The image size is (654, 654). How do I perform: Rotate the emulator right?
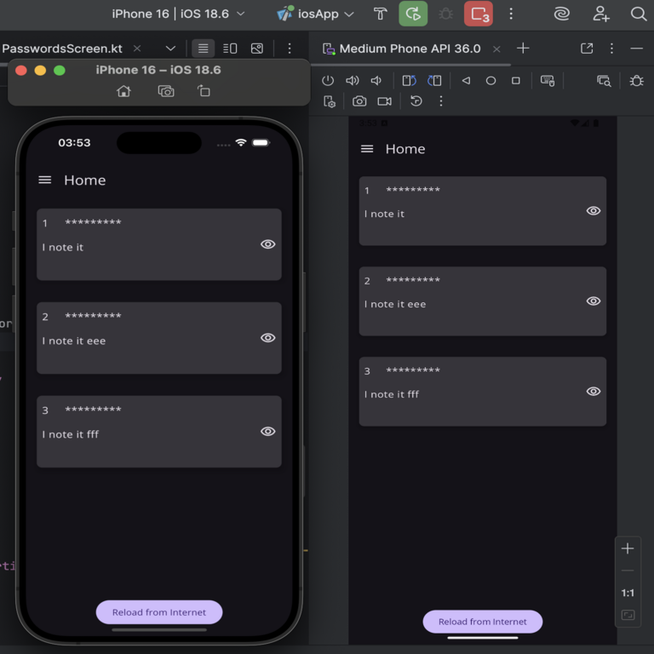pos(434,81)
